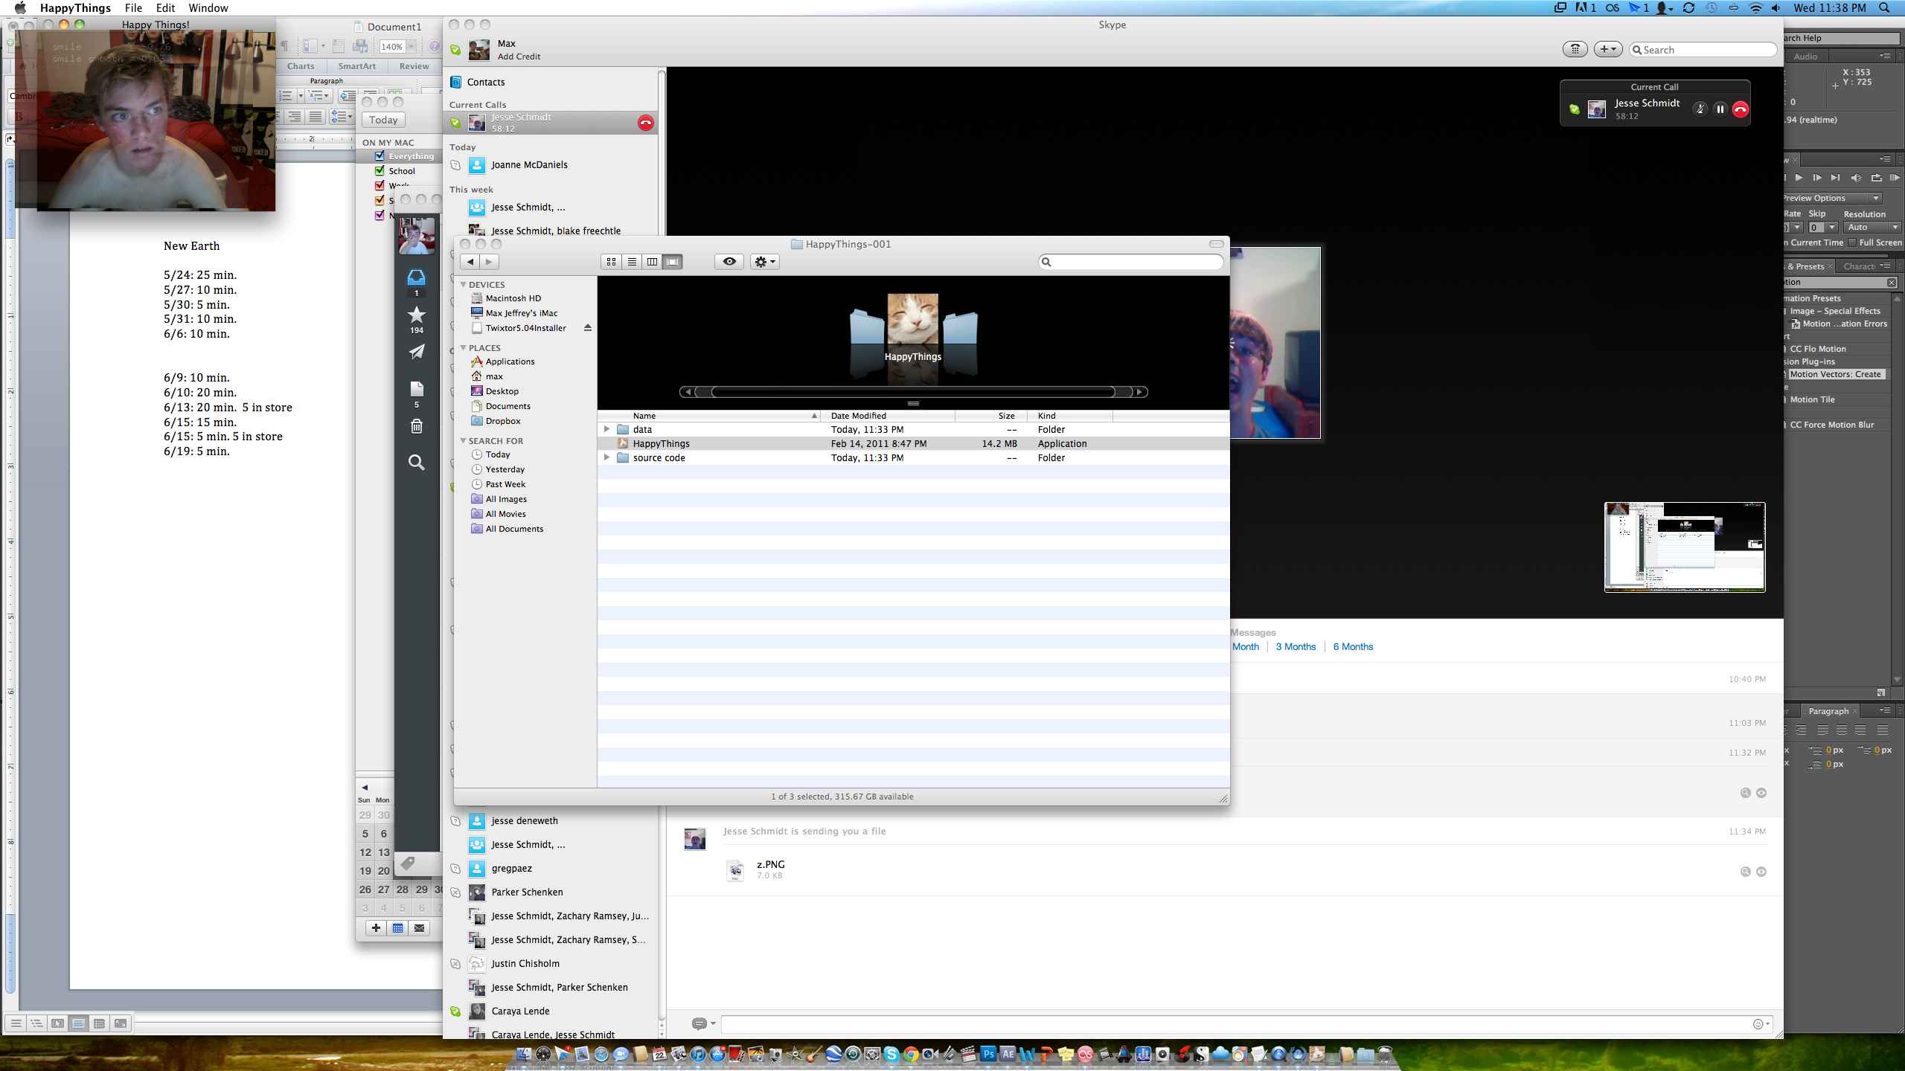Toggle the red Work calendar checkbox
Image resolution: width=1905 pixels, height=1071 pixels.
(380, 185)
